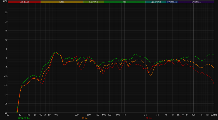The width and height of the screenshot is (218, 120).
Task: Select the 60 Hz frequency tick label
Action: tap(41, 115)
